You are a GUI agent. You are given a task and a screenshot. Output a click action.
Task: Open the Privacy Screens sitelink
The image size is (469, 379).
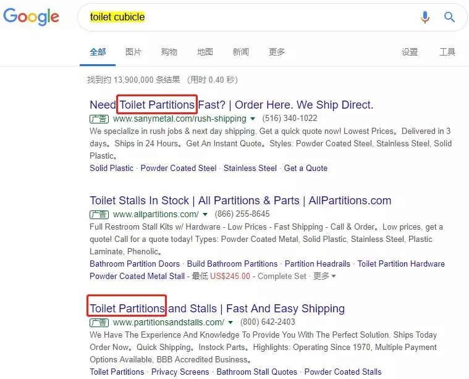(x=180, y=372)
